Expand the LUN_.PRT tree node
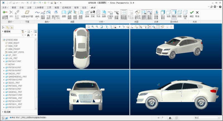The width and height of the screenshot is (223, 121). tap(4, 58)
